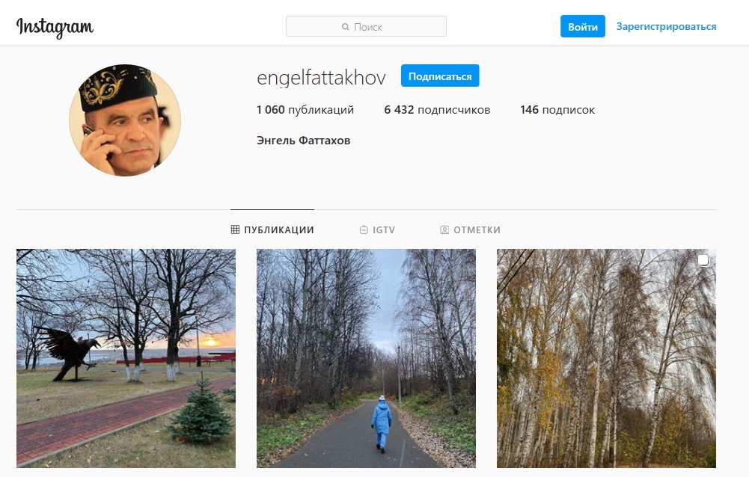View the 146 подписок following list
This screenshot has height=477, width=749.
point(557,110)
